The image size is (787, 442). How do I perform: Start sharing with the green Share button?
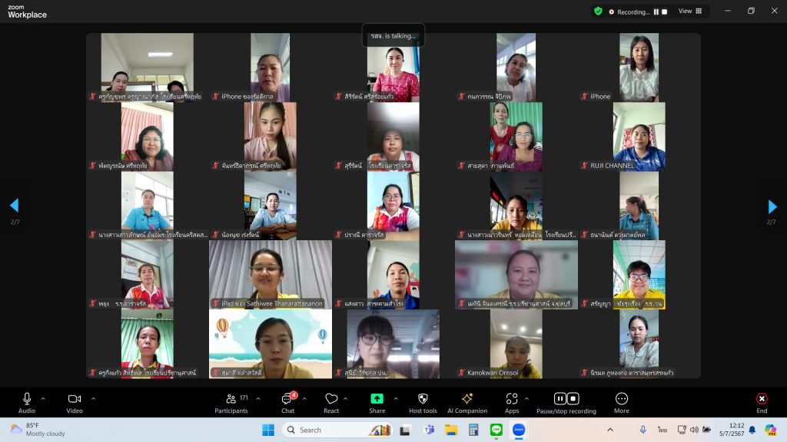pyautogui.click(x=377, y=399)
